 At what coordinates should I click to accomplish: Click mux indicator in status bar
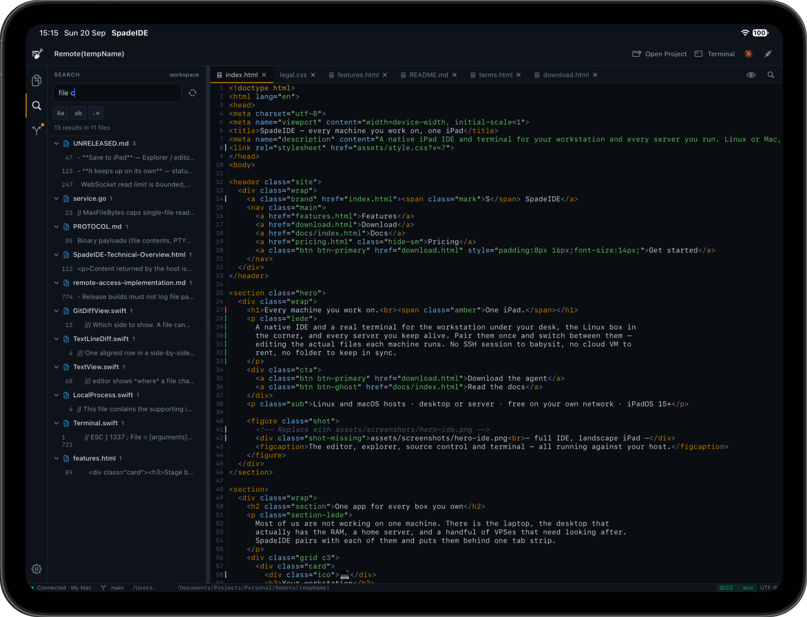748,588
